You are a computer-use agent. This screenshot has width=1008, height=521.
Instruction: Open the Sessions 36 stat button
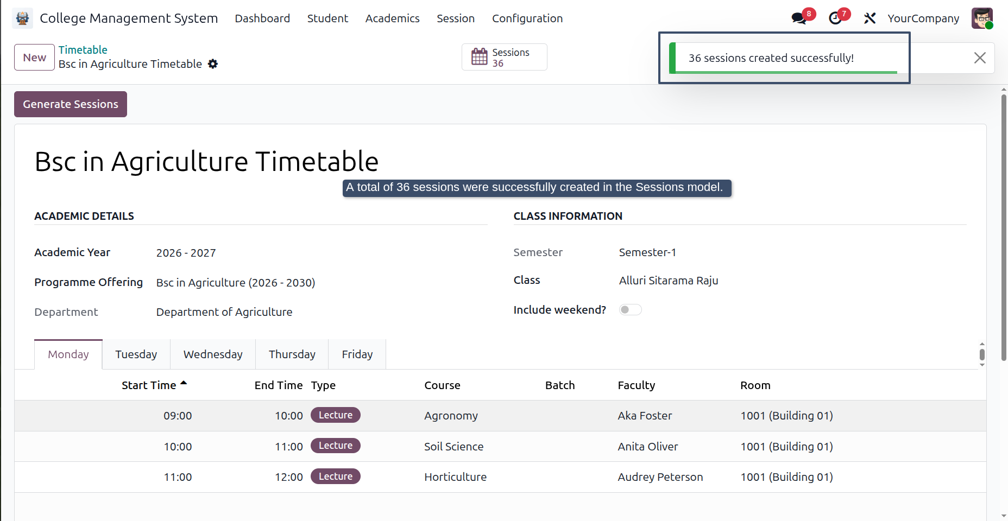pyautogui.click(x=504, y=57)
